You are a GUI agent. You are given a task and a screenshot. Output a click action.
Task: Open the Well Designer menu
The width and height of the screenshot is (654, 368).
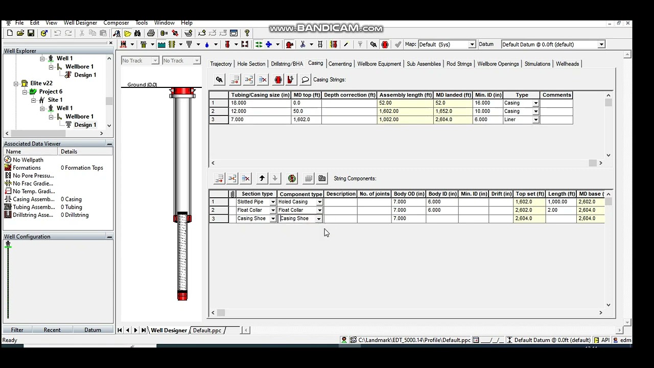80,23
